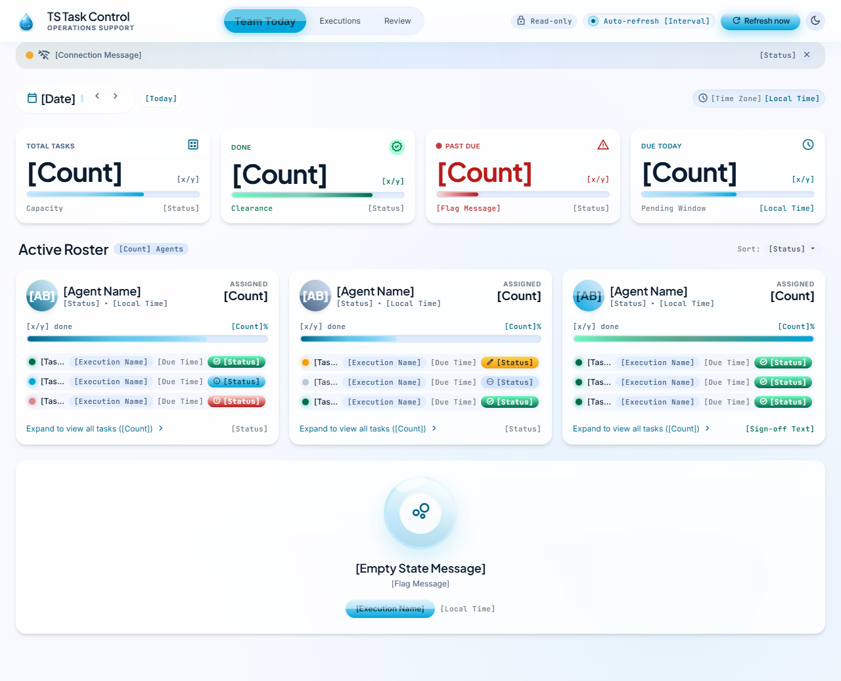The height and width of the screenshot is (681, 841).
Task: Click the Execution Name button in the empty state
Action: coord(390,609)
